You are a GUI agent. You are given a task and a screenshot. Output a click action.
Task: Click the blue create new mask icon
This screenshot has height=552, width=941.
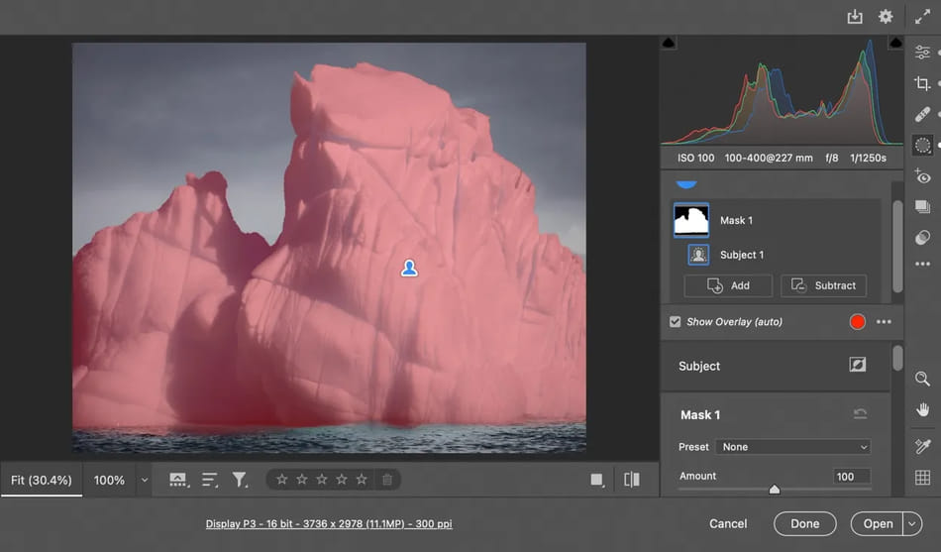point(686,185)
